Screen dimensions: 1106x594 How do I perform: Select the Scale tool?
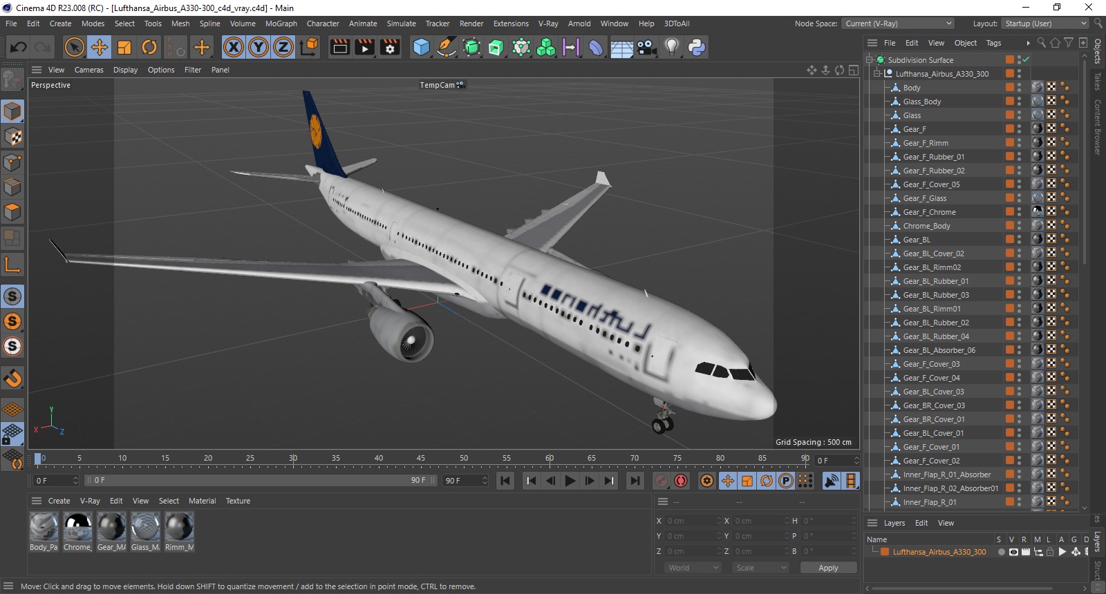point(124,47)
